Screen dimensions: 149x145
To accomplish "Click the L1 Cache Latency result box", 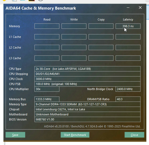I will pos(128,37).
